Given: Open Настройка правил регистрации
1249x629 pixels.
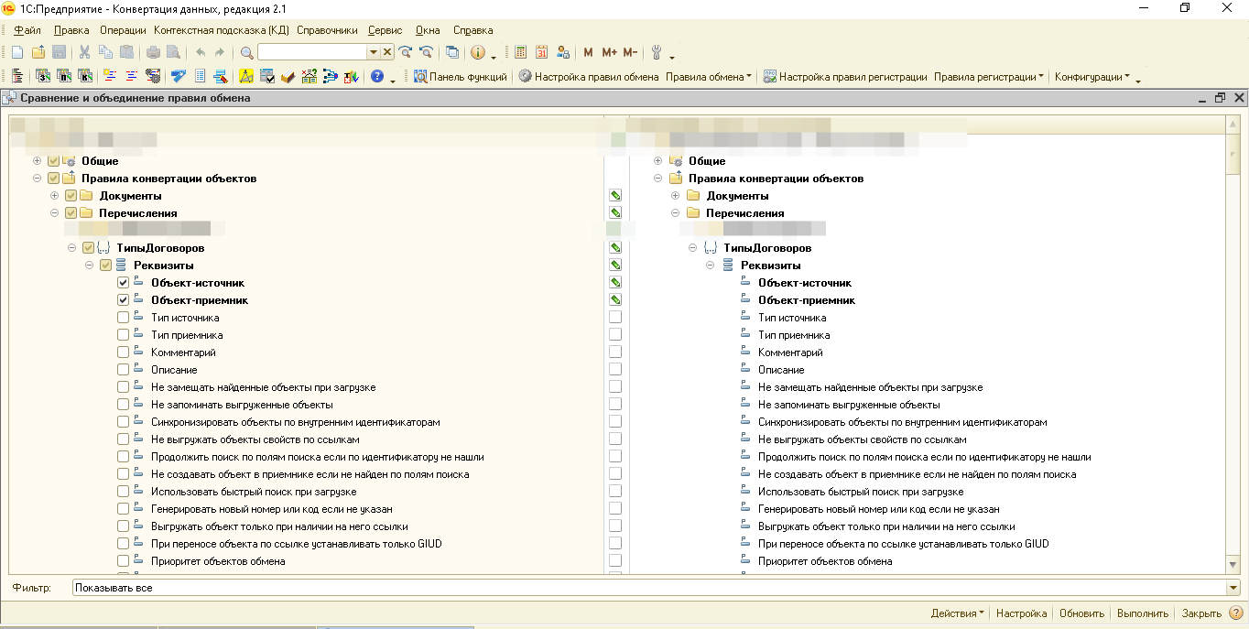Looking at the screenshot, I should click(845, 77).
